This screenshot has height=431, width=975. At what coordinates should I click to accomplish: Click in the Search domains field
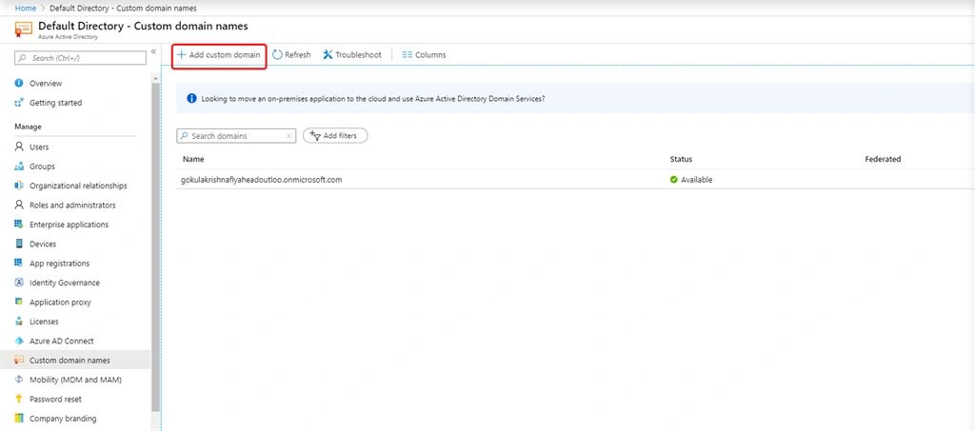[236, 135]
